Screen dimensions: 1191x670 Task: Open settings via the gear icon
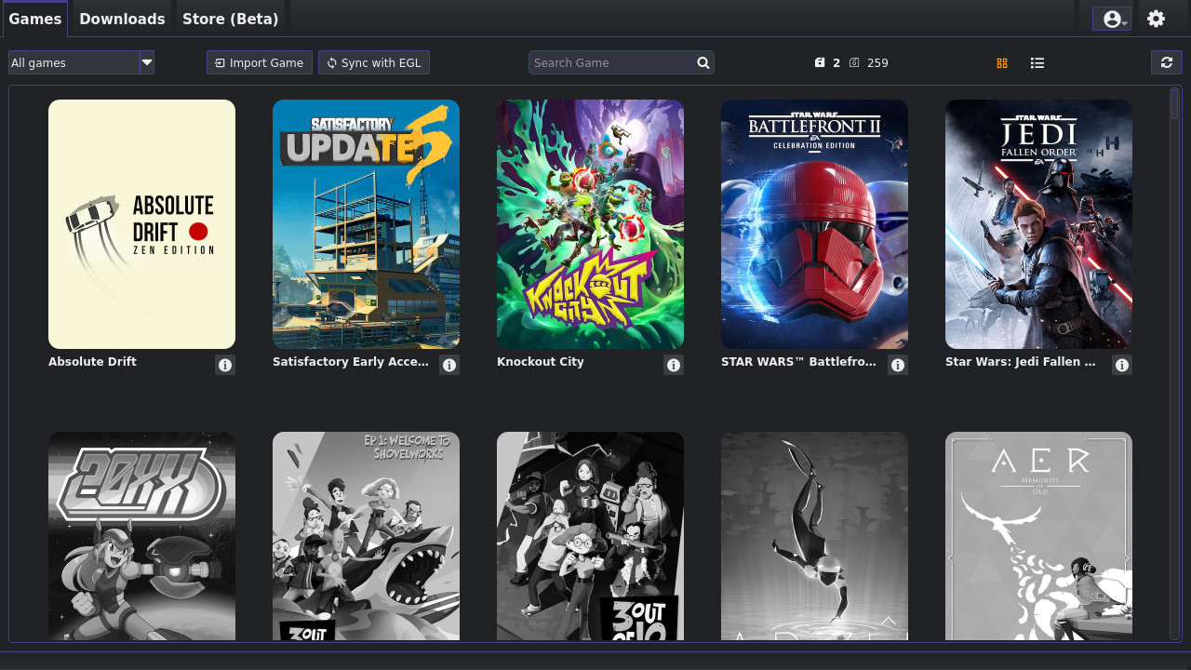(1156, 19)
